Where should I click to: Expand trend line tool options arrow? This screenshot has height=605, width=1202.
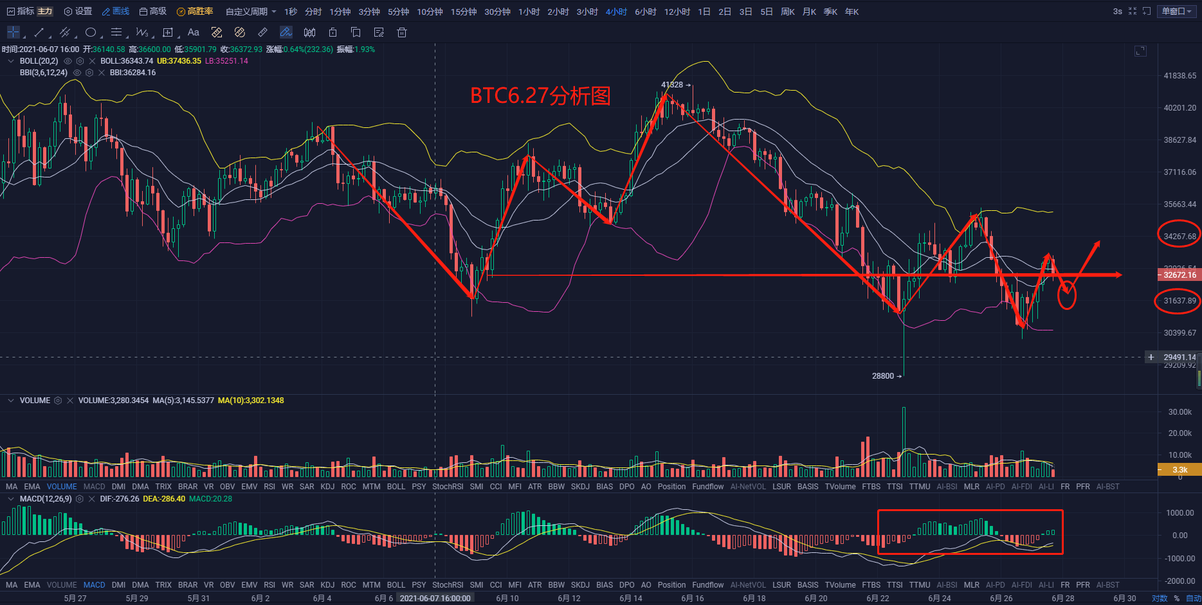tap(50, 37)
